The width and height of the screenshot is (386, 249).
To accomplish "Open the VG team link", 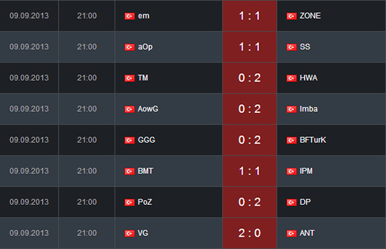I will pos(143,233).
